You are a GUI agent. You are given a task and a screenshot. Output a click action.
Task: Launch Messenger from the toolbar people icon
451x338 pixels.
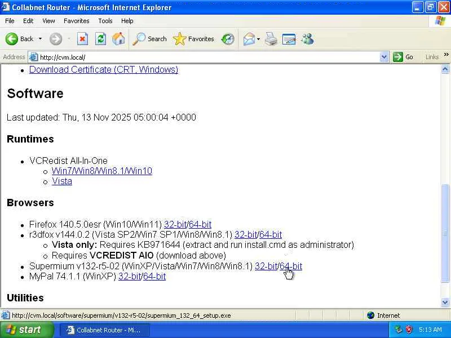click(x=307, y=39)
